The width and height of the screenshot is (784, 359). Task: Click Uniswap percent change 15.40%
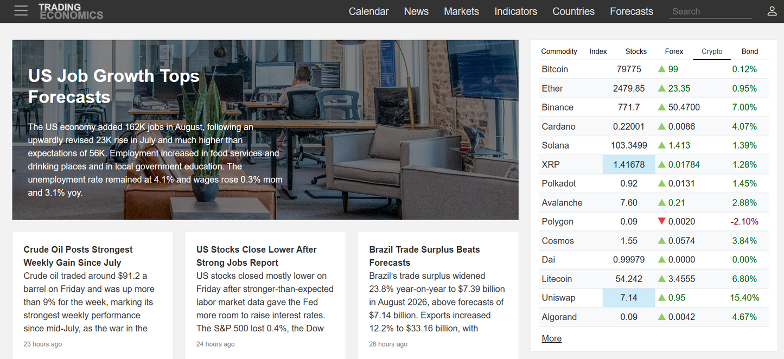[x=744, y=298]
